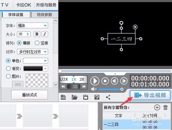The image size is (172, 130).
Task: Open the 对齐 alignment dropdown
Action: [33, 52]
